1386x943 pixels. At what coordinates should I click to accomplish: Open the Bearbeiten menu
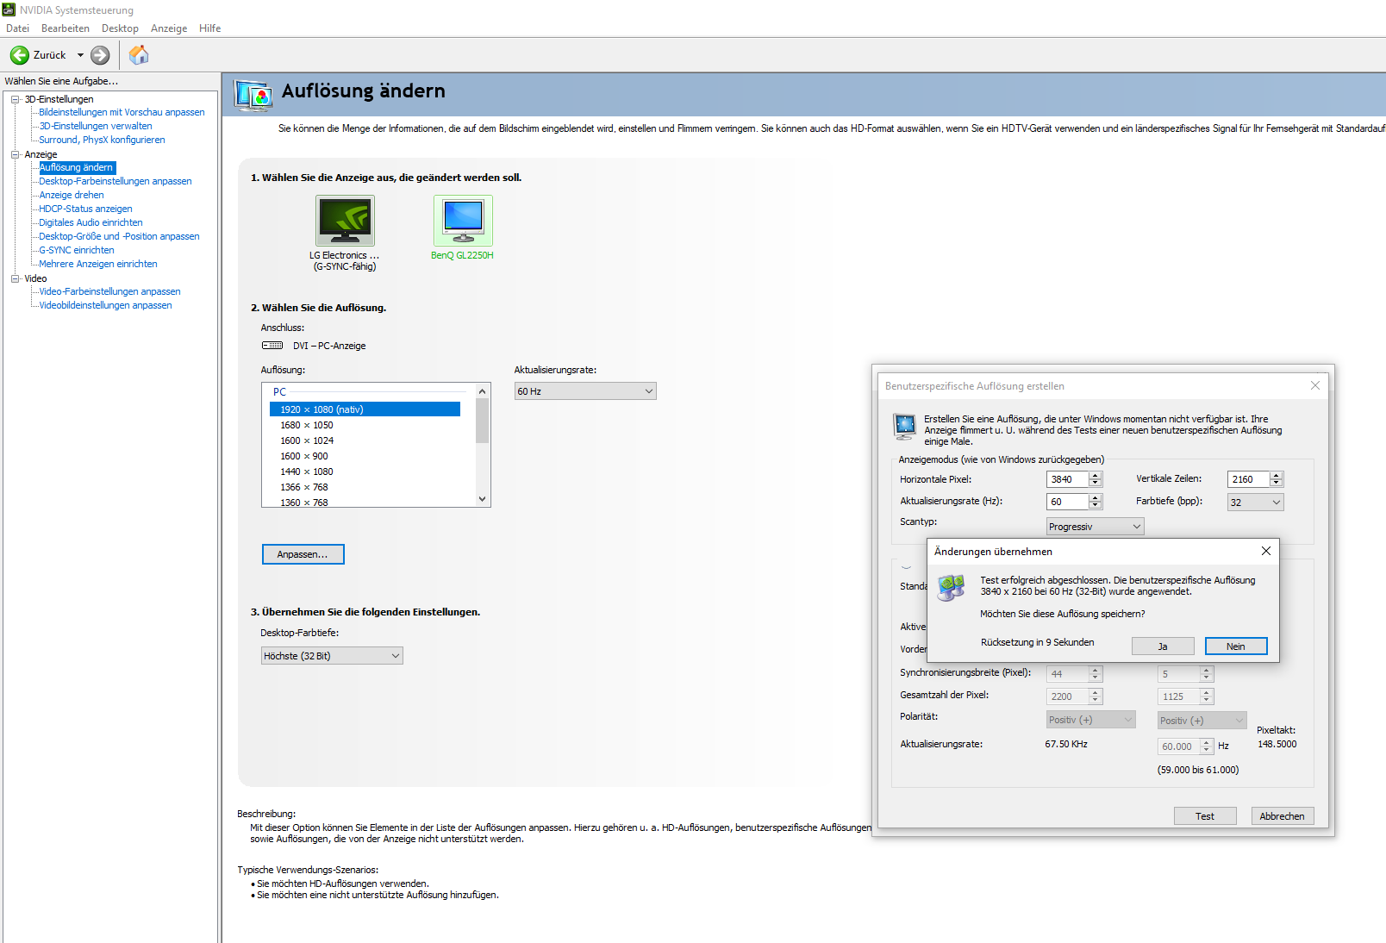coord(65,28)
